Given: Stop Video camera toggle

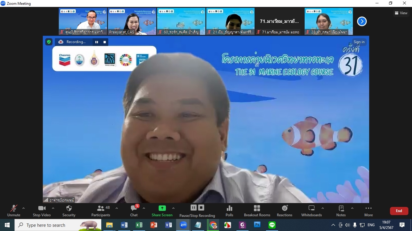Looking at the screenshot, I should [x=42, y=211].
